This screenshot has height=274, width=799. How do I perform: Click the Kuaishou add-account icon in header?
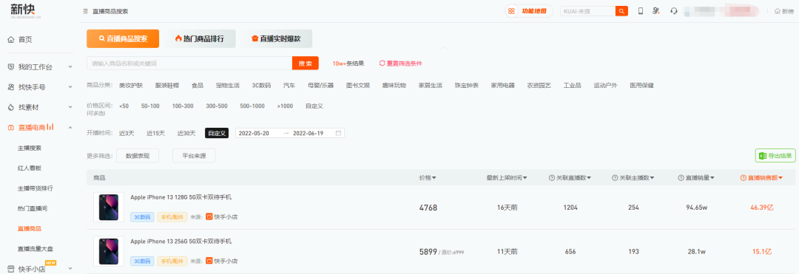[x=656, y=11]
